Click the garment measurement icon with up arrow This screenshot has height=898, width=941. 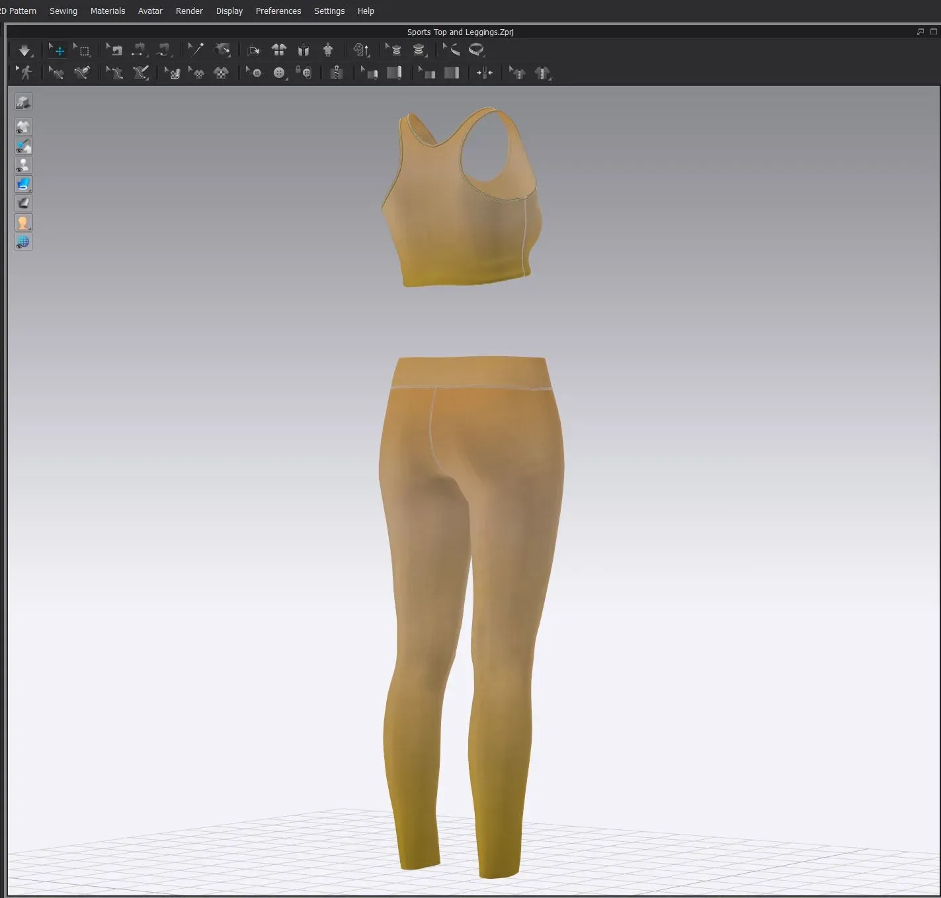(x=361, y=50)
